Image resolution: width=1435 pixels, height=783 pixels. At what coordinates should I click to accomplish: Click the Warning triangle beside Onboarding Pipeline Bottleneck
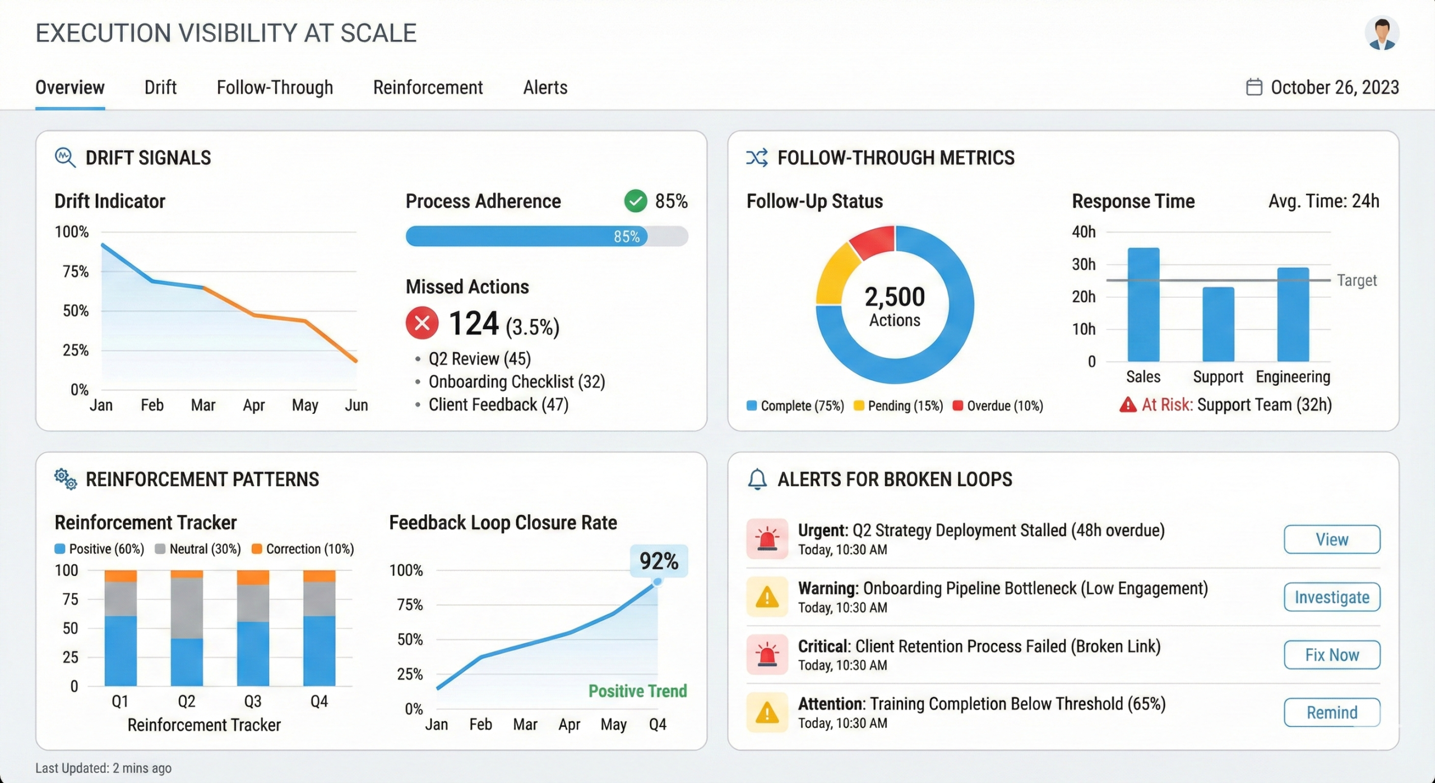click(767, 596)
